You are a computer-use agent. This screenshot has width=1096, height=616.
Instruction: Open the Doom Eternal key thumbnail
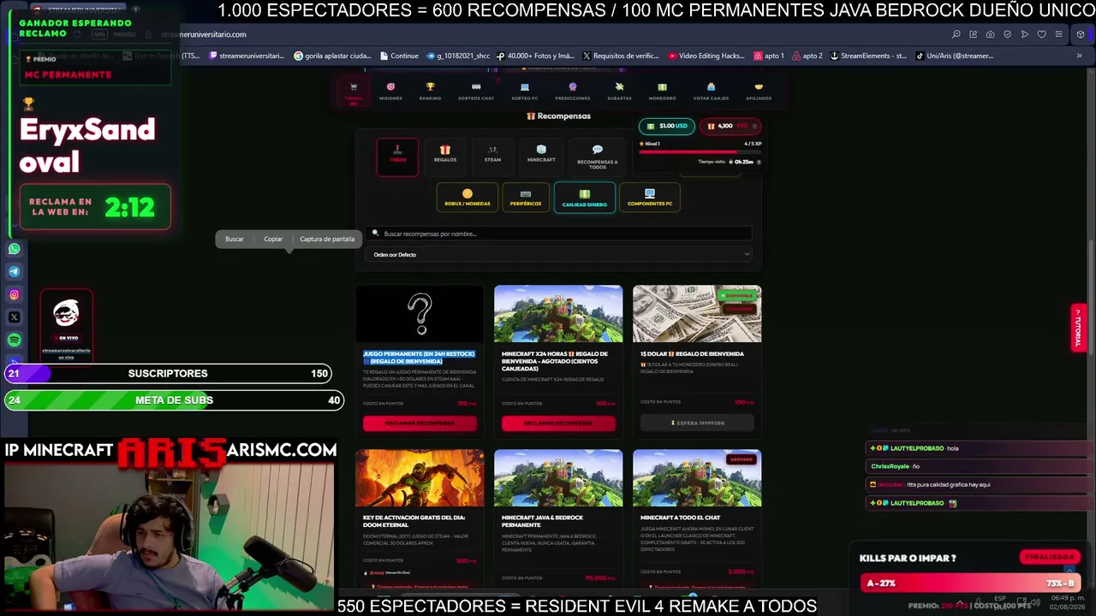420,478
